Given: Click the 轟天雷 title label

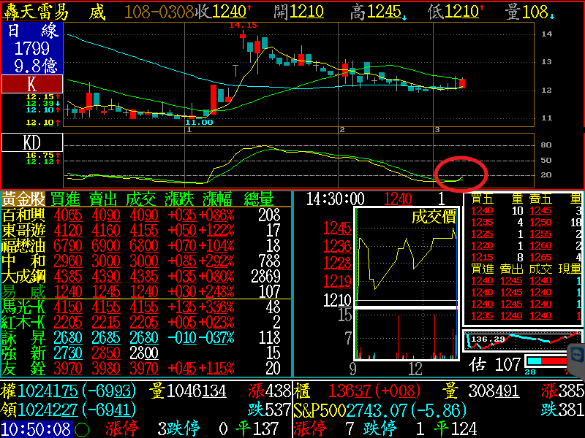Looking at the screenshot, I should pyautogui.click(x=34, y=11).
